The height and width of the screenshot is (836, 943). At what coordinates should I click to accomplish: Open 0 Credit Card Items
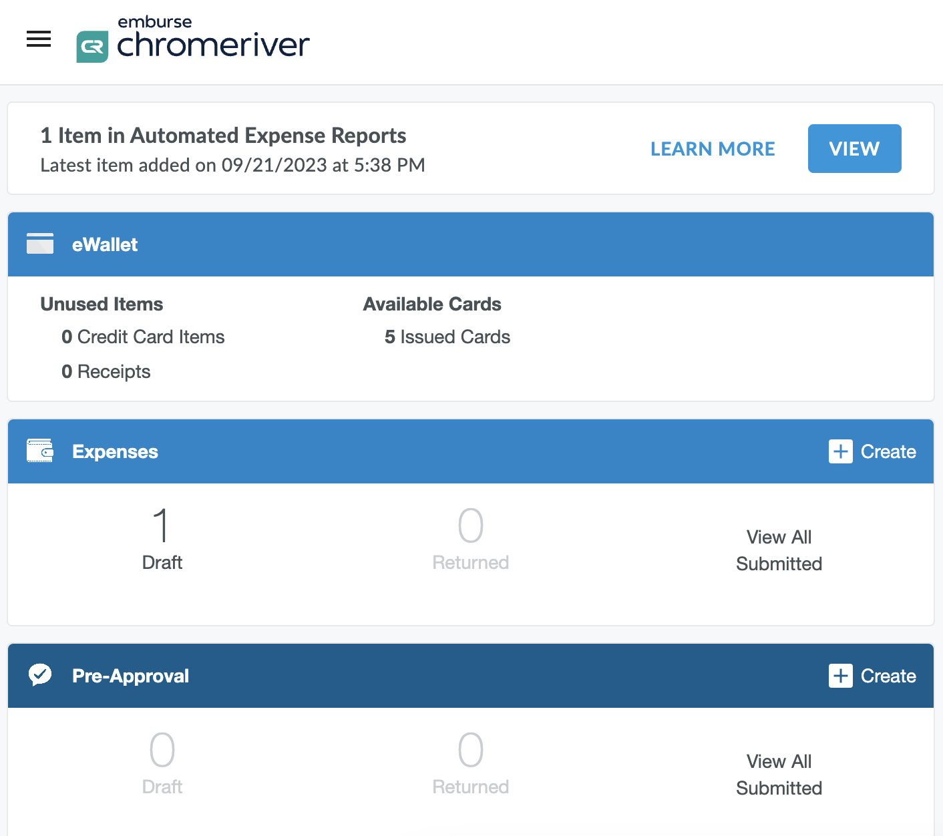pos(143,337)
